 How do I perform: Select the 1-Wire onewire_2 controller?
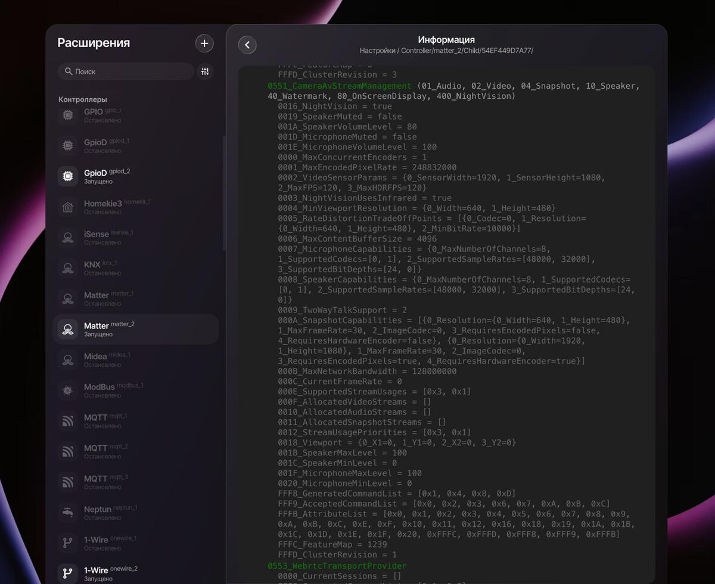point(136,571)
